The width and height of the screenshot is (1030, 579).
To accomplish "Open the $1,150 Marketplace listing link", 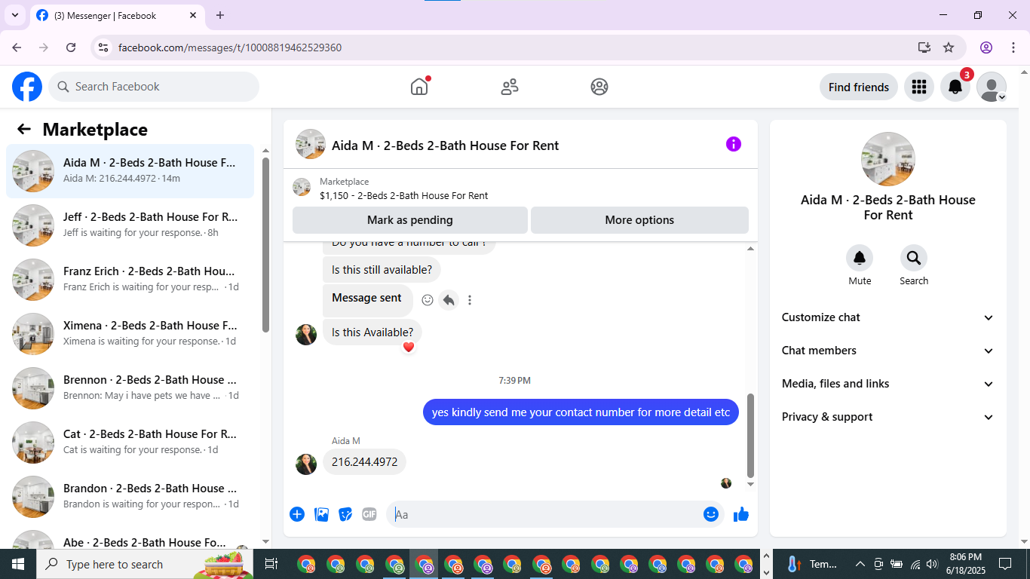I will pos(403,195).
